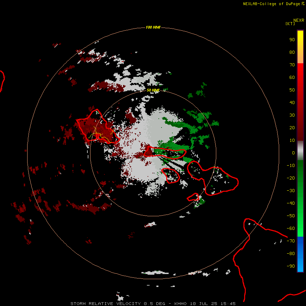Click the 50 value on the velocity scale
The height and width of the screenshot is (306, 306).
tap(292, 90)
